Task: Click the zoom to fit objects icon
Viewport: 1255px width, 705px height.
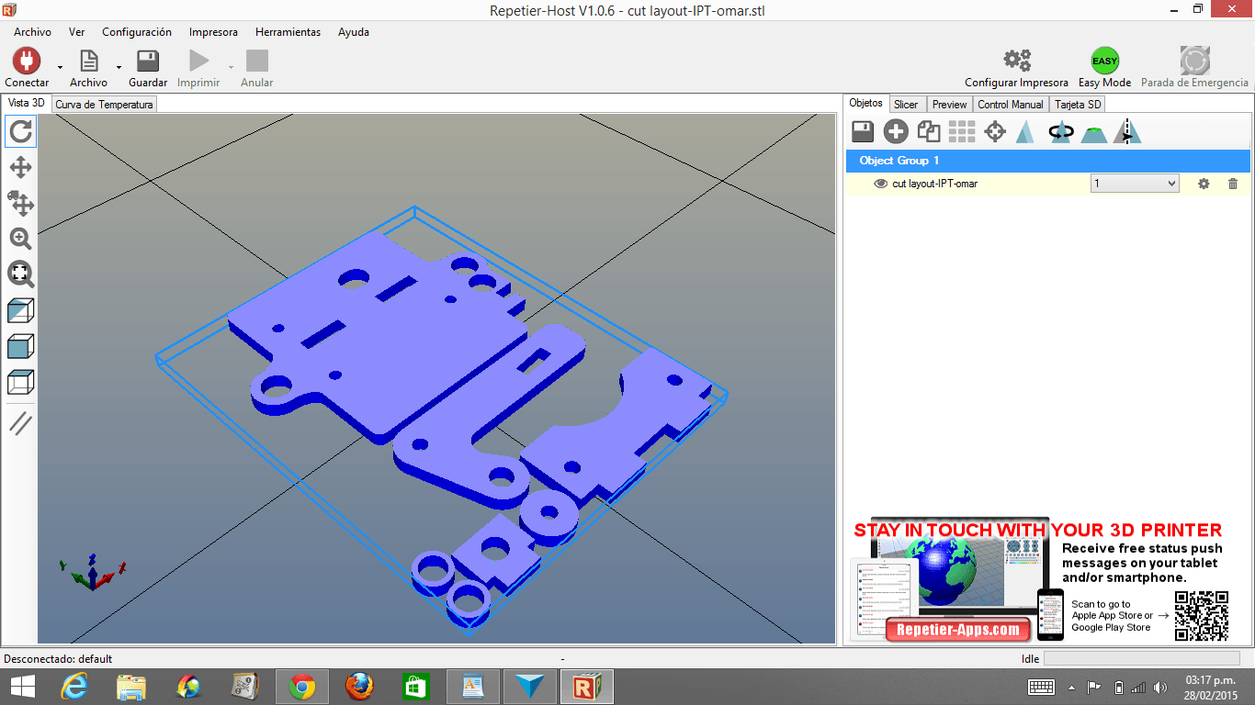Action: [x=20, y=274]
